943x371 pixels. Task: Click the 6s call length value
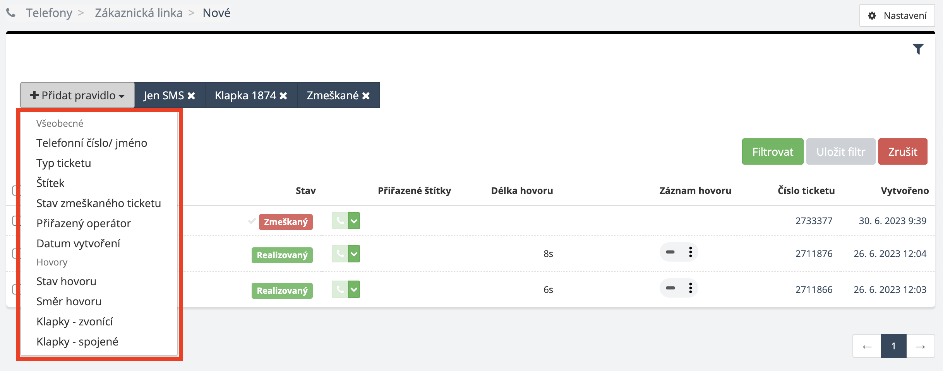pos(548,289)
